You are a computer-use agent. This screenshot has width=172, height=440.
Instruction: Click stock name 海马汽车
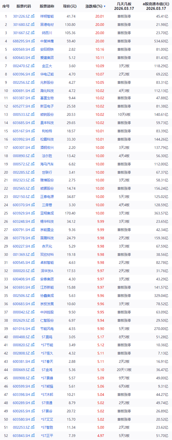point(47,164)
